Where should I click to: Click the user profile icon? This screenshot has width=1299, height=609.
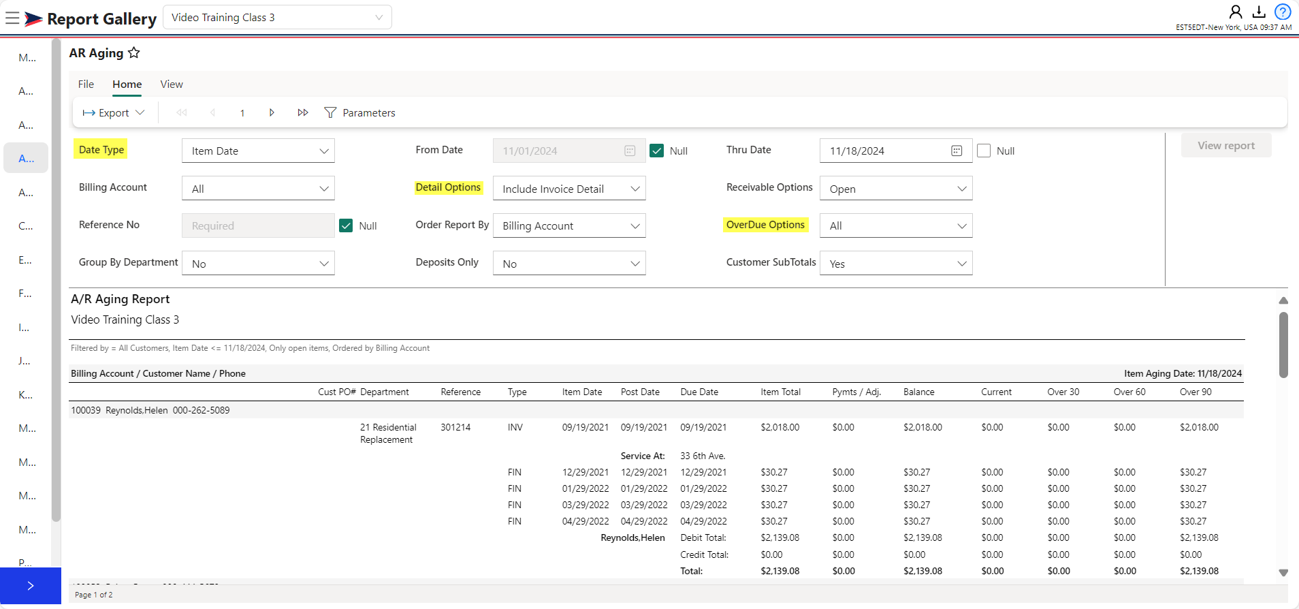coord(1235,12)
